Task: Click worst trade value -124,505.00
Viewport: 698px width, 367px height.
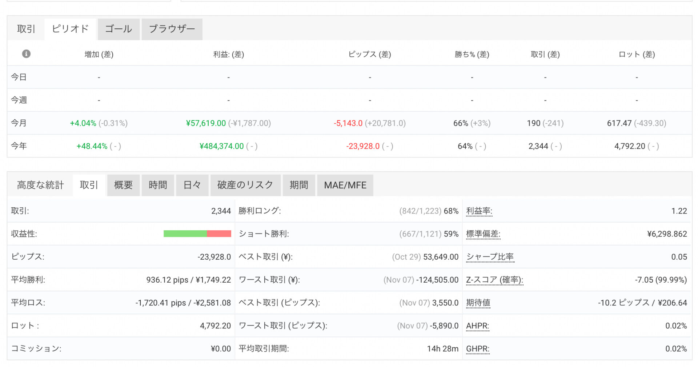Action: coord(437,280)
